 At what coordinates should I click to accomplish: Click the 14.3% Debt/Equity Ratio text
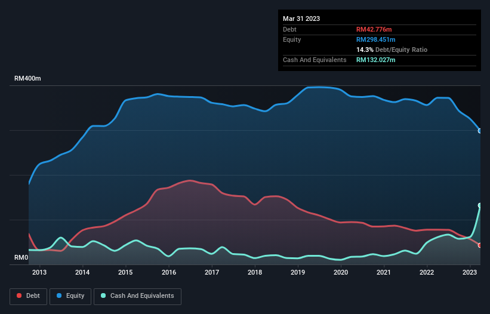(392, 50)
